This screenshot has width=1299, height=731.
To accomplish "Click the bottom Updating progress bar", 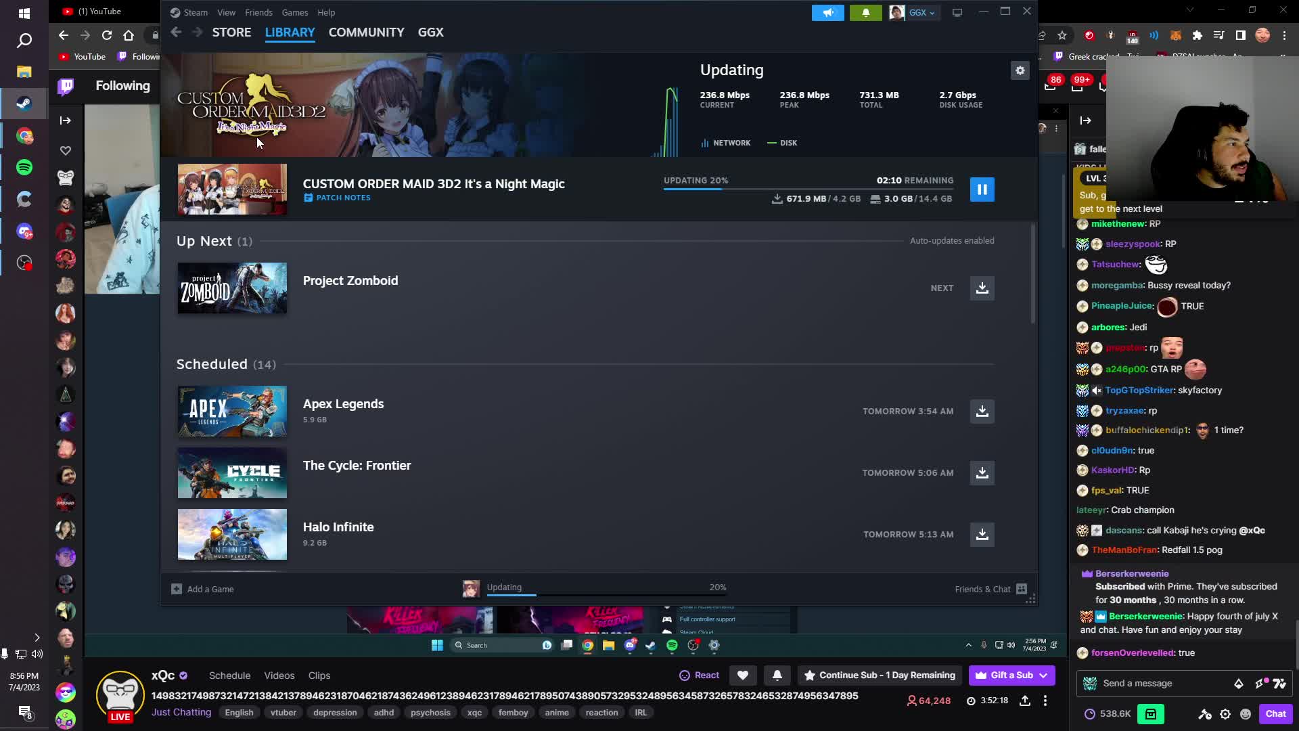I will click(606, 594).
